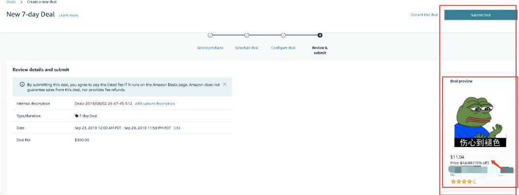
Task: Click the $11.04 deal price
Action: [457, 157]
